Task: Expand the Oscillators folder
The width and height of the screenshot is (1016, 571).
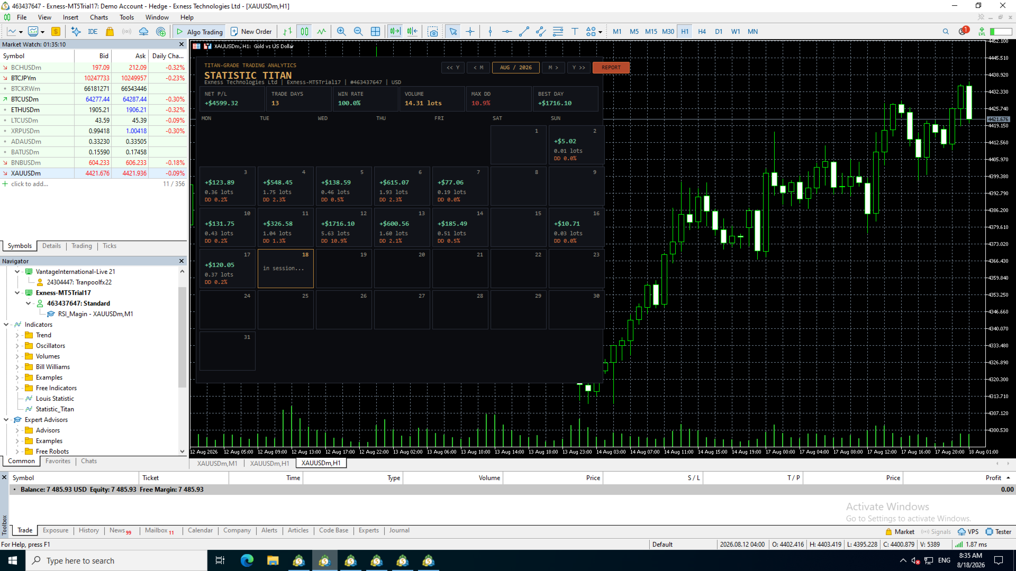Action: (x=17, y=346)
